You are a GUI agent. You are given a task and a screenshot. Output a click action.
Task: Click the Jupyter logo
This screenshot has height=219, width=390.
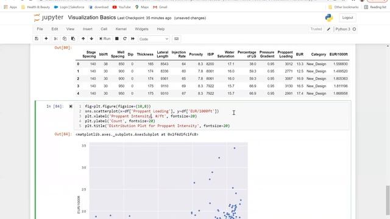tap(49, 18)
